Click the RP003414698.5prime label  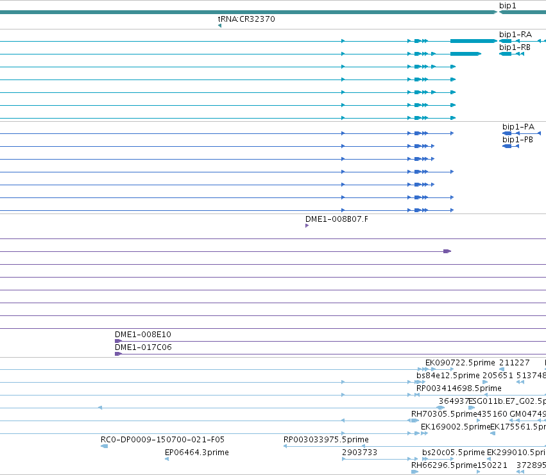click(x=459, y=388)
